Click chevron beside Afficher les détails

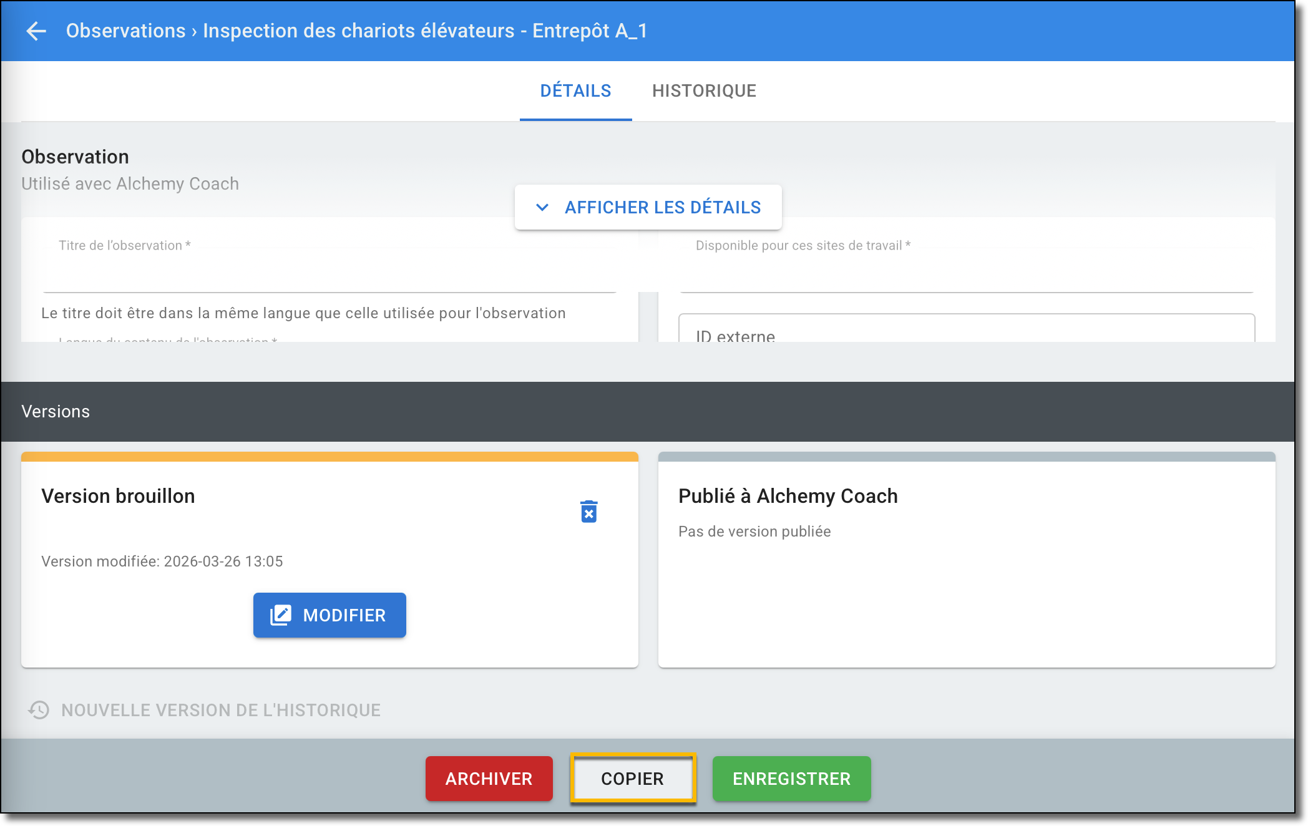(x=542, y=207)
